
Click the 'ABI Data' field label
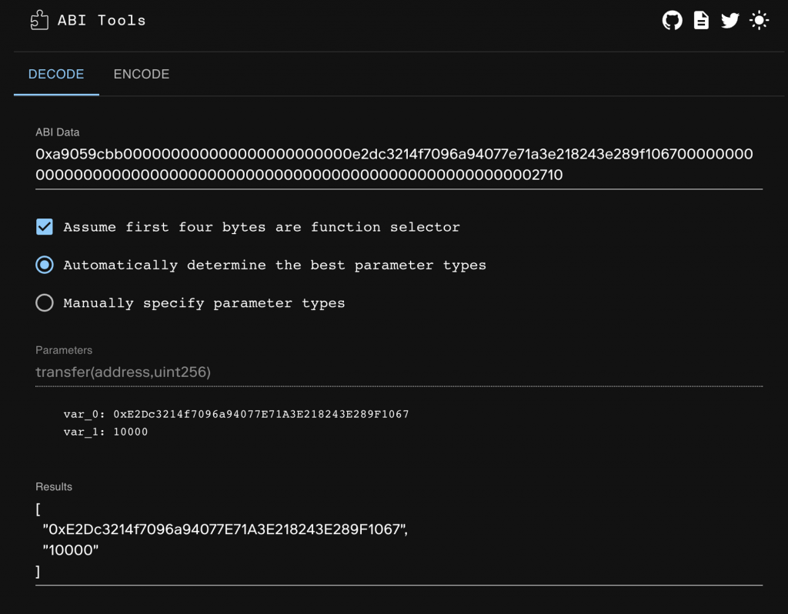pos(58,132)
